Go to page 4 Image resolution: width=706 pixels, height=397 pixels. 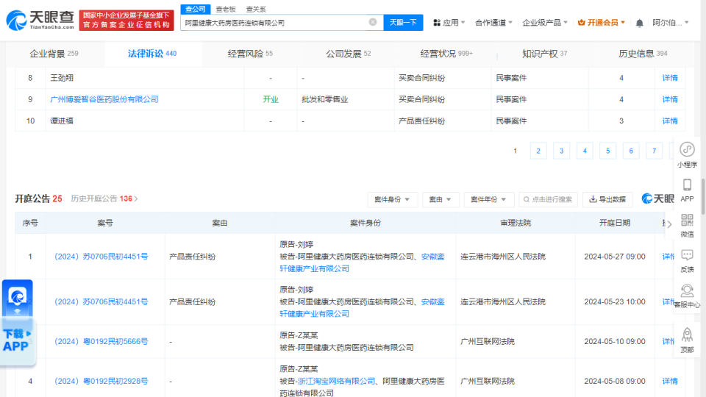[585, 151]
